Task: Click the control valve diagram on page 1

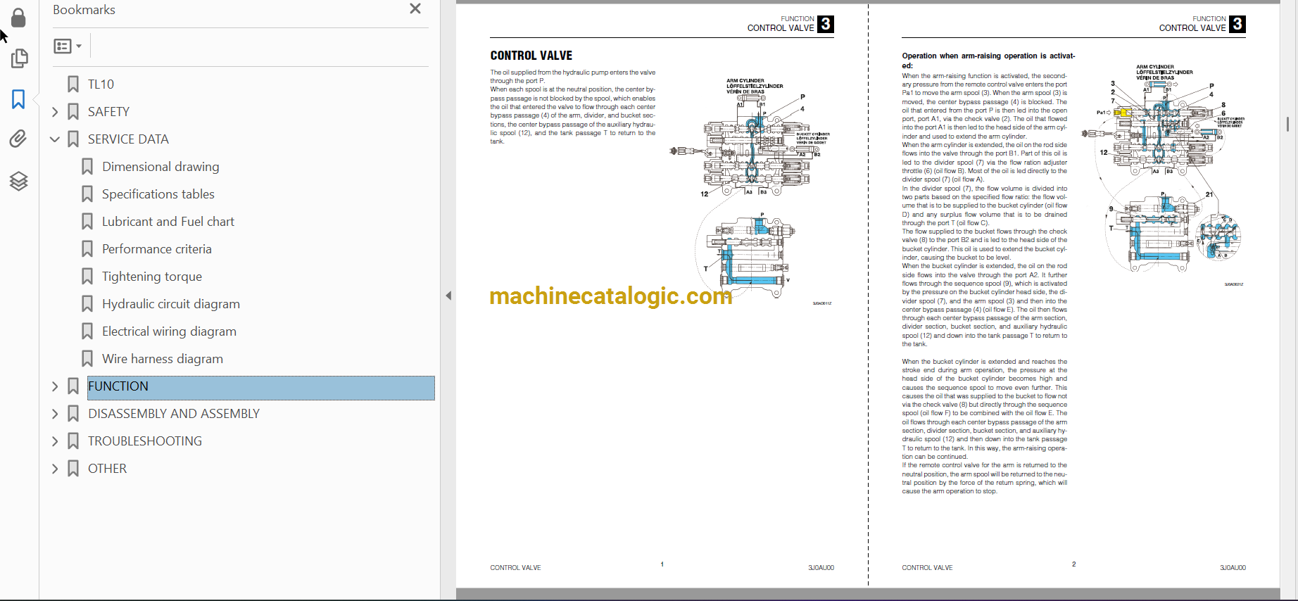Action: point(751,191)
